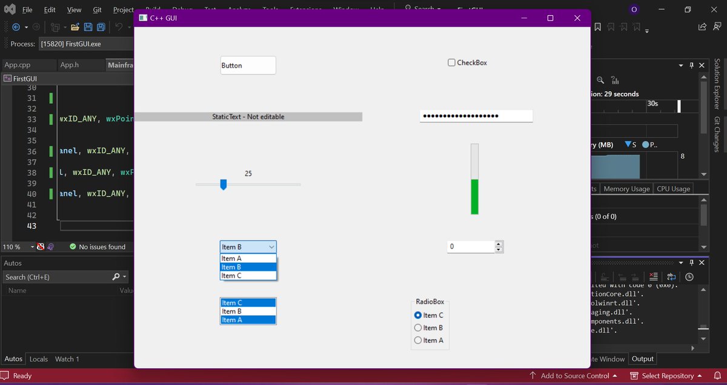The height and width of the screenshot is (385, 727).
Task: Open the Git Changes side tab
Action: (x=717, y=134)
